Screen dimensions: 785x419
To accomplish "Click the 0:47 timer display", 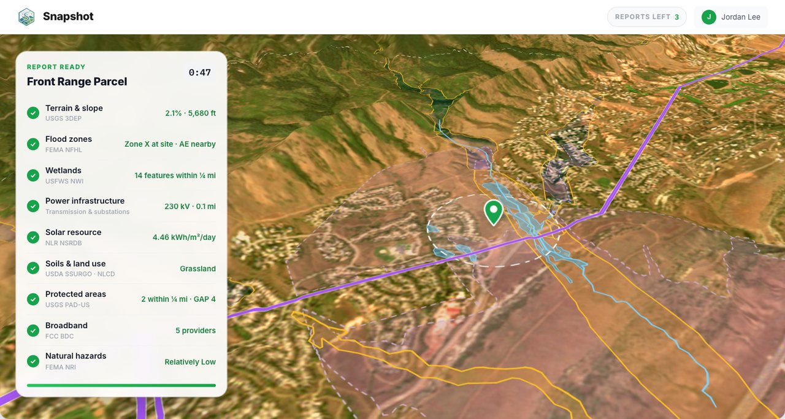I will 200,72.
